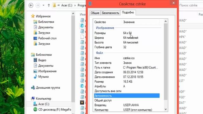Select the Дата создания row

tap(127, 72)
